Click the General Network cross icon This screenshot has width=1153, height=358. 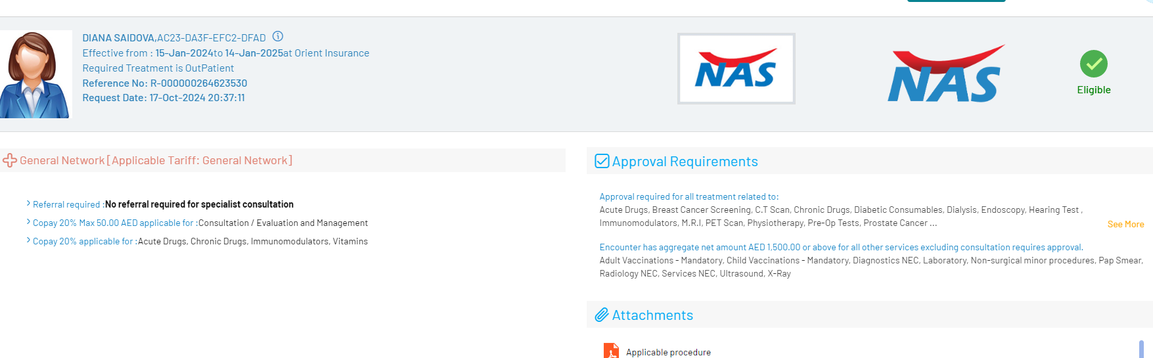pyautogui.click(x=10, y=160)
